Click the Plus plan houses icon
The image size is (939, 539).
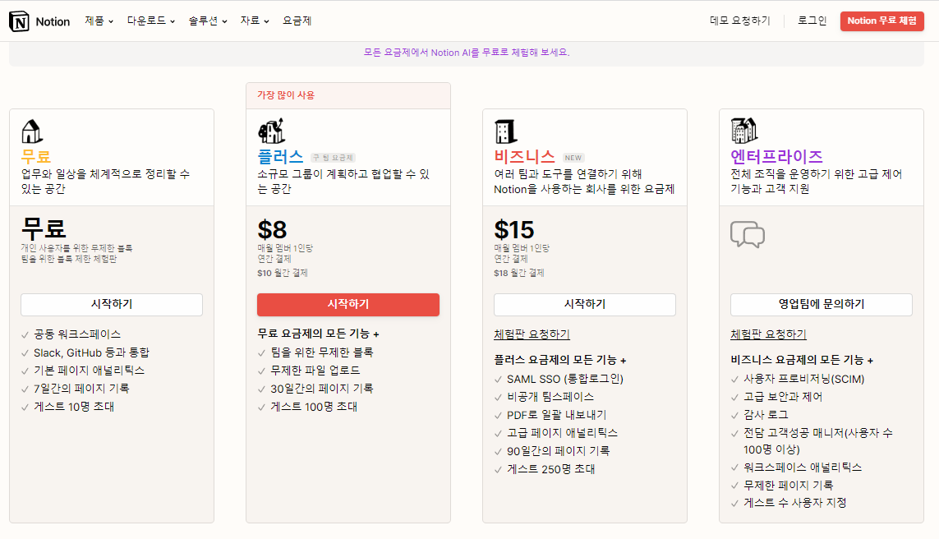[x=271, y=131]
